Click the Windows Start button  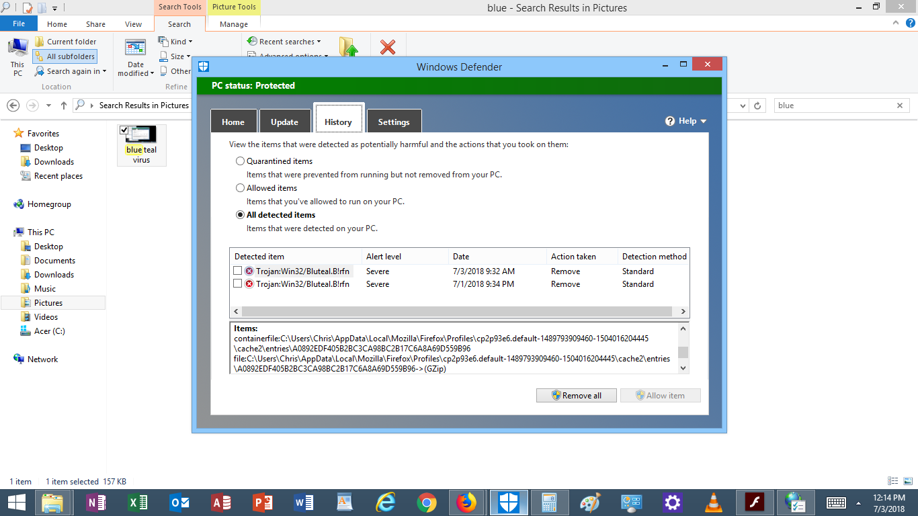(16, 503)
